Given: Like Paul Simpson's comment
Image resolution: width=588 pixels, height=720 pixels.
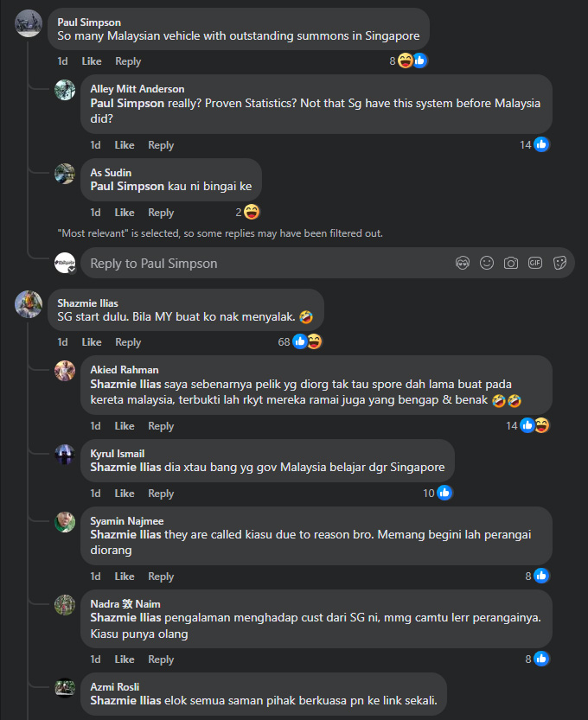Looking at the screenshot, I should pyautogui.click(x=92, y=61).
